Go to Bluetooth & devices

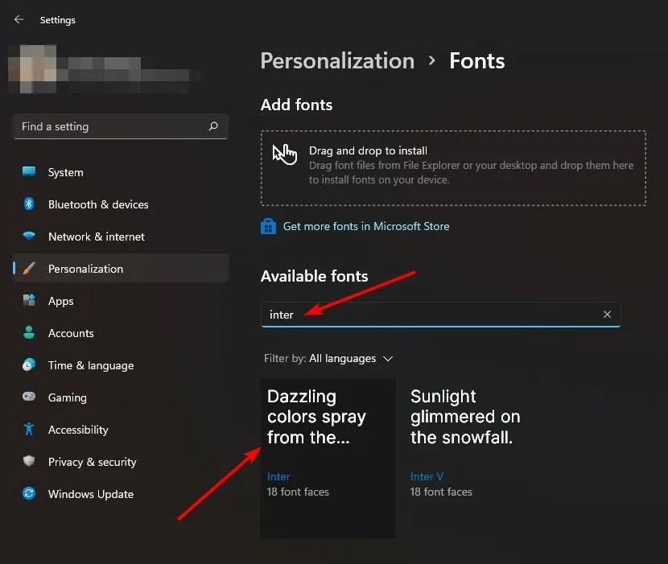(x=121, y=204)
